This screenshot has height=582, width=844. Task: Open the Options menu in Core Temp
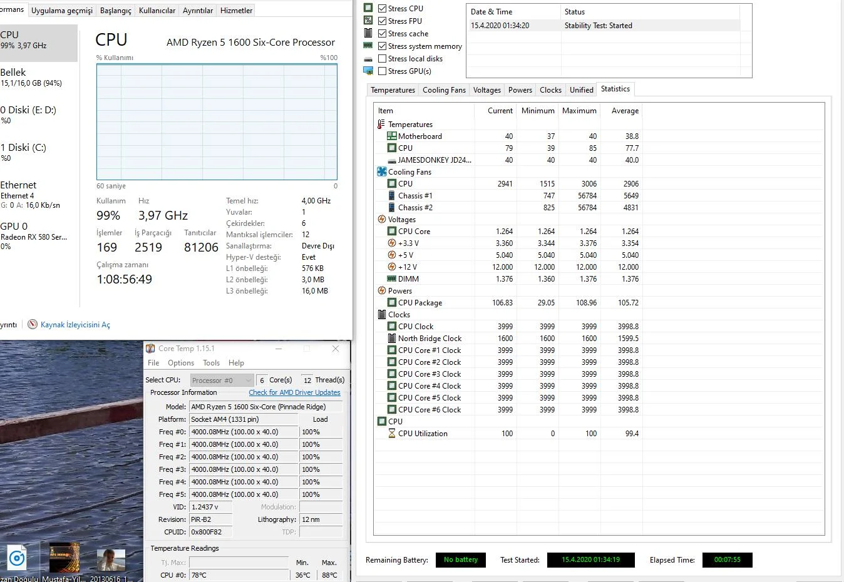(181, 363)
